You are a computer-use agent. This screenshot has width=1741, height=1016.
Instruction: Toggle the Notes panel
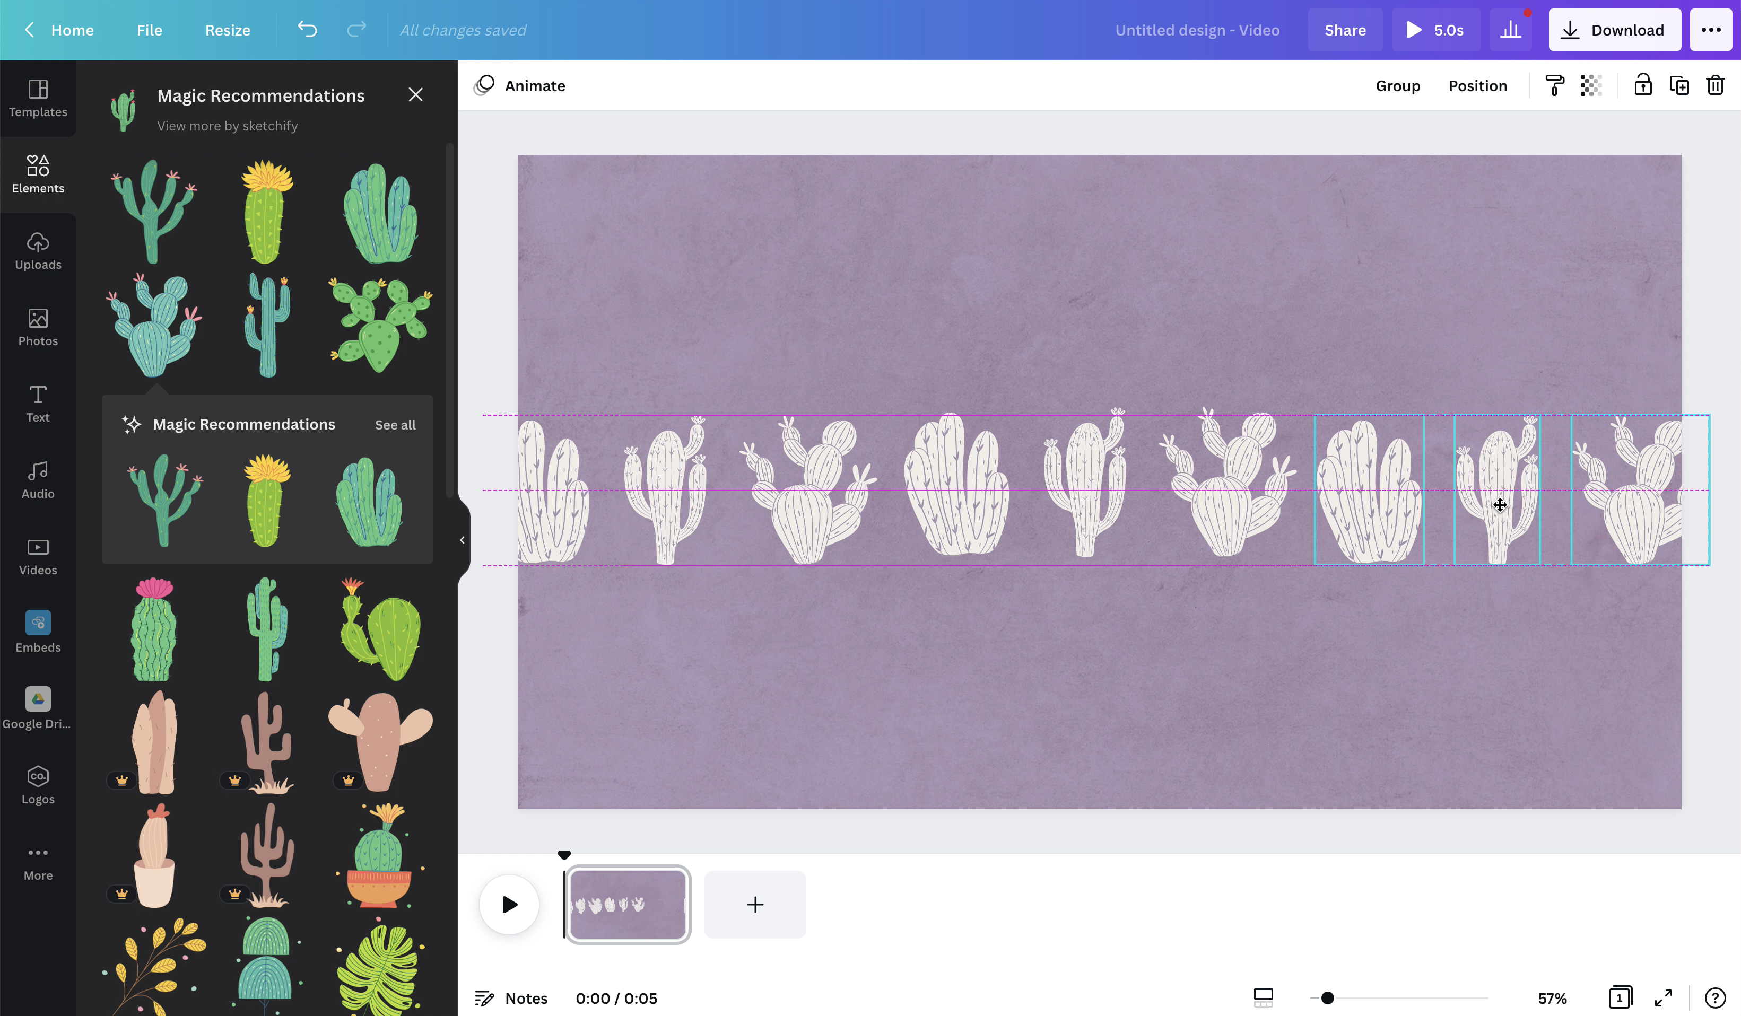point(511,998)
